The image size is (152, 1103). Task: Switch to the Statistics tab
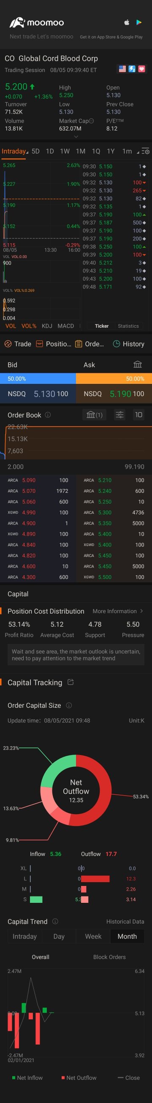click(x=128, y=326)
